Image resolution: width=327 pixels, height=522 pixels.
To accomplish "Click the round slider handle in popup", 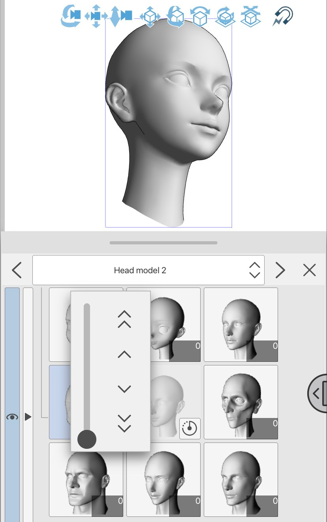I will [x=87, y=439].
